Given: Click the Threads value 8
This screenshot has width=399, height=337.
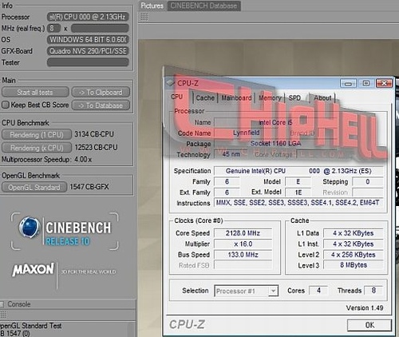Looking at the screenshot, I should pyautogui.click(x=373, y=291).
